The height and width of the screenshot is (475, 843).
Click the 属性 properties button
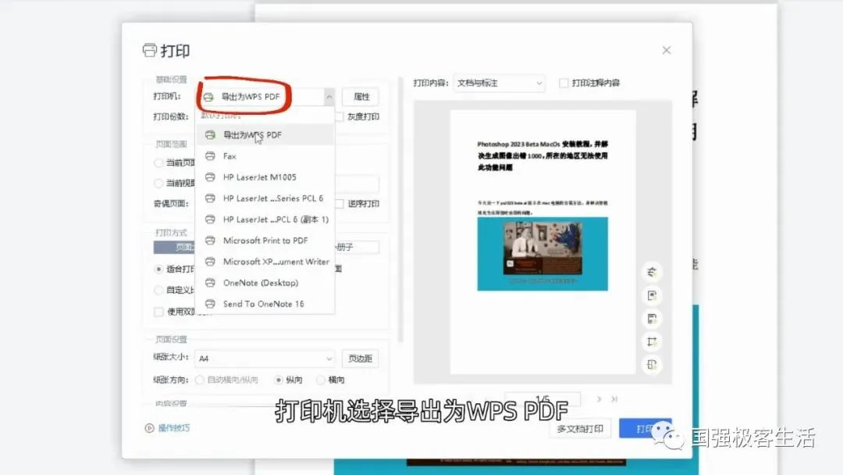click(361, 97)
